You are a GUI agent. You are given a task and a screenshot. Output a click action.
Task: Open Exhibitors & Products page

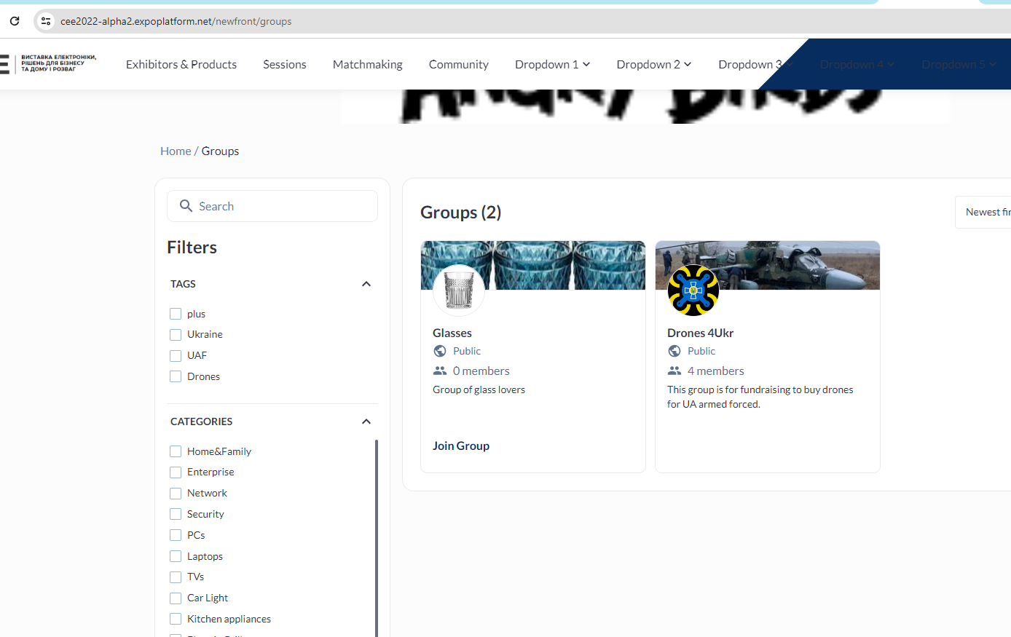click(x=181, y=64)
